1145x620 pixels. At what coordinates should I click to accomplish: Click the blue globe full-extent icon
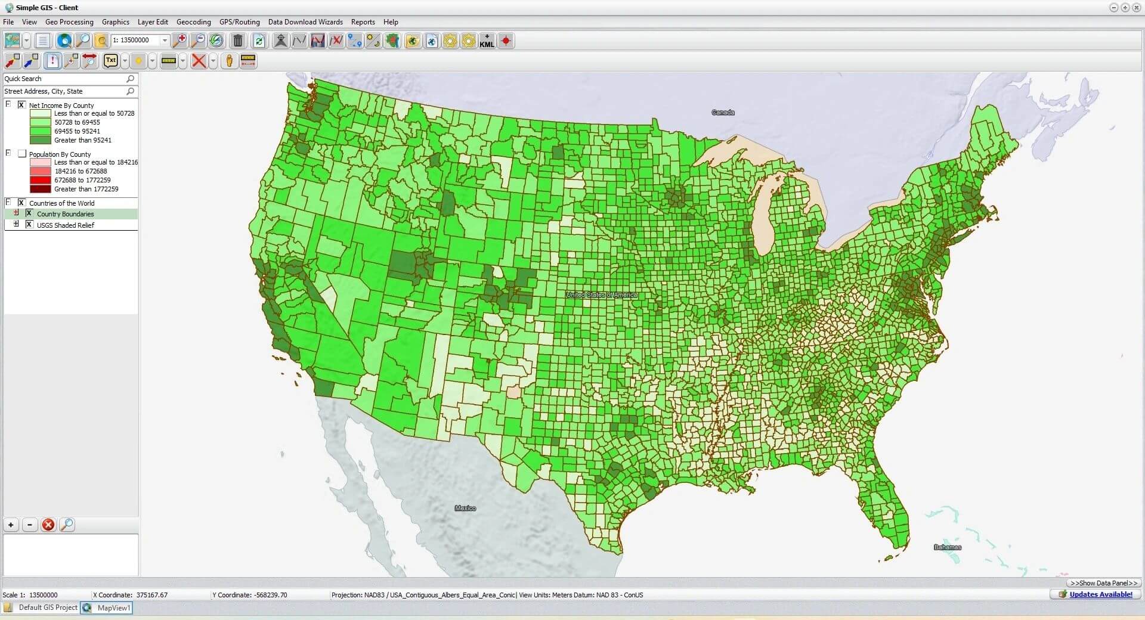[64, 41]
